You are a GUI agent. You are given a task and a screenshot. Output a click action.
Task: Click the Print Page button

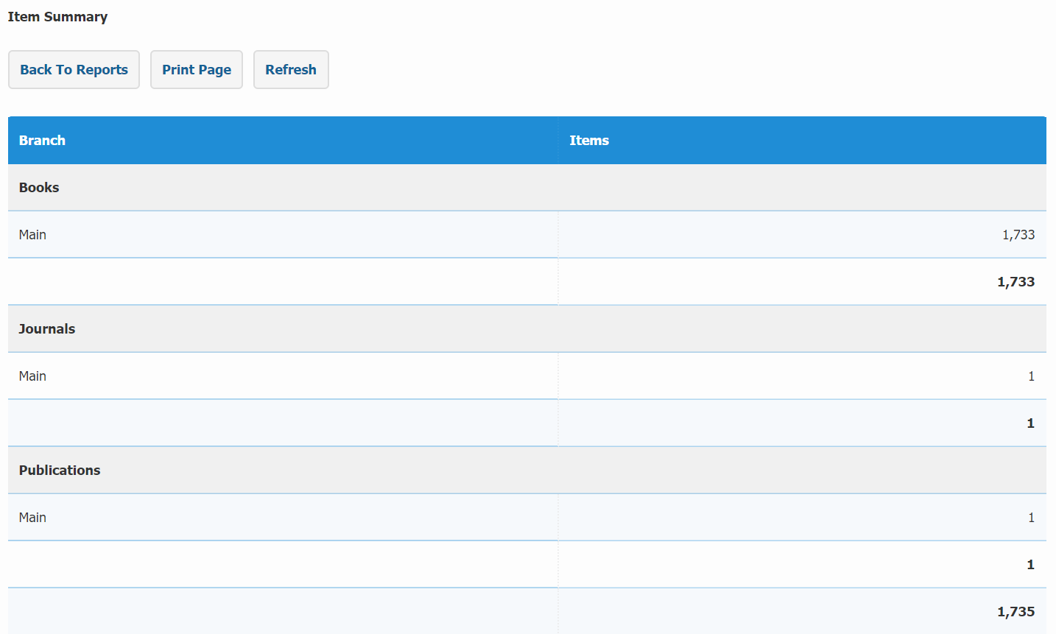[197, 70]
